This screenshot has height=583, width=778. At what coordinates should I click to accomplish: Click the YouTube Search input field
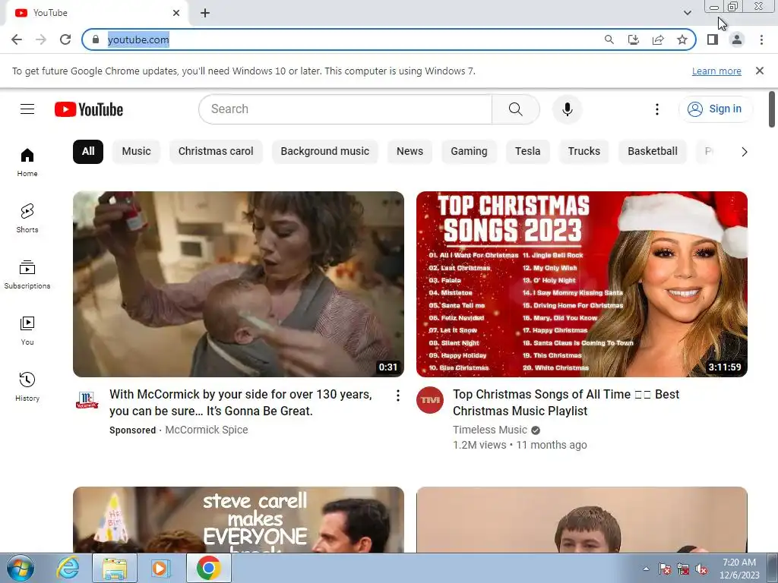pyautogui.click(x=346, y=109)
